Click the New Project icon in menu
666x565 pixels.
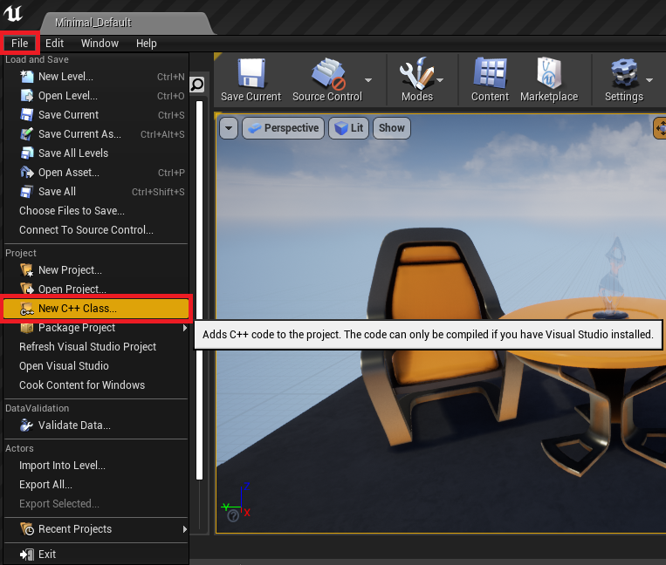27,270
